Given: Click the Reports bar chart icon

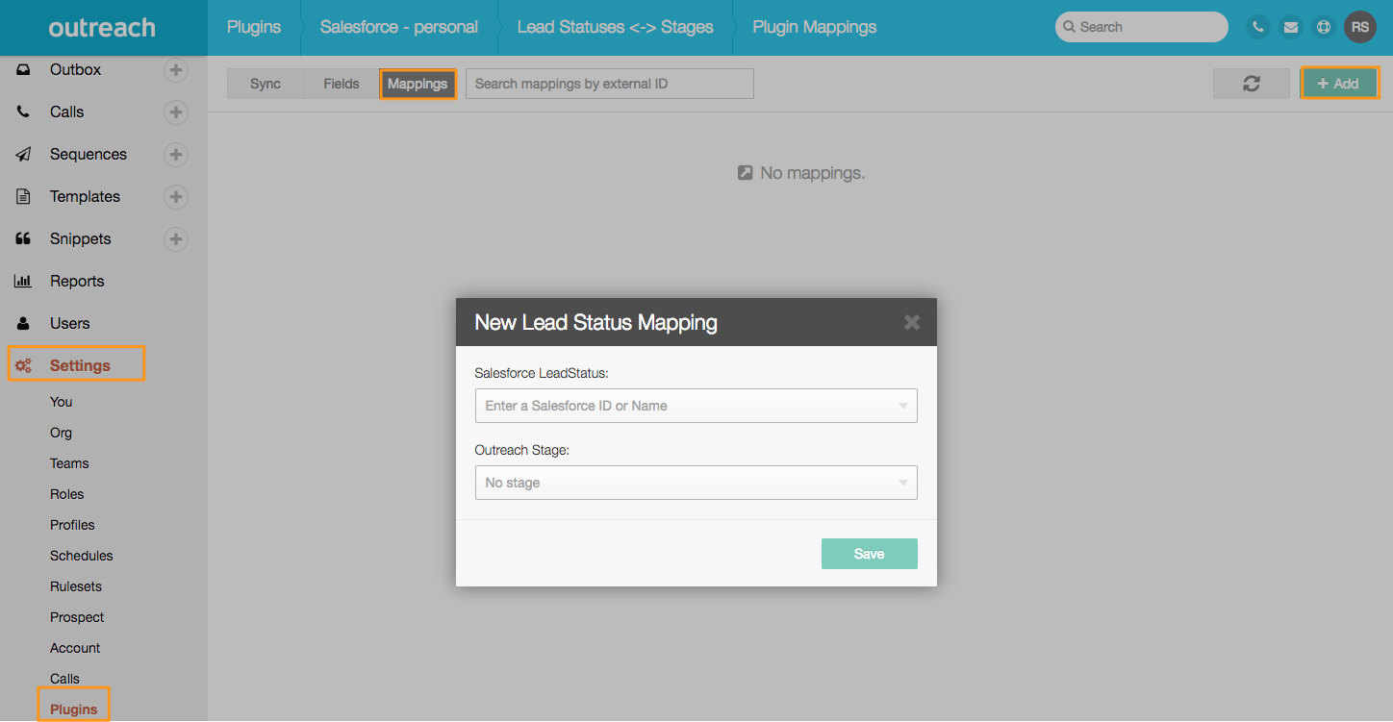Looking at the screenshot, I should (x=23, y=281).
